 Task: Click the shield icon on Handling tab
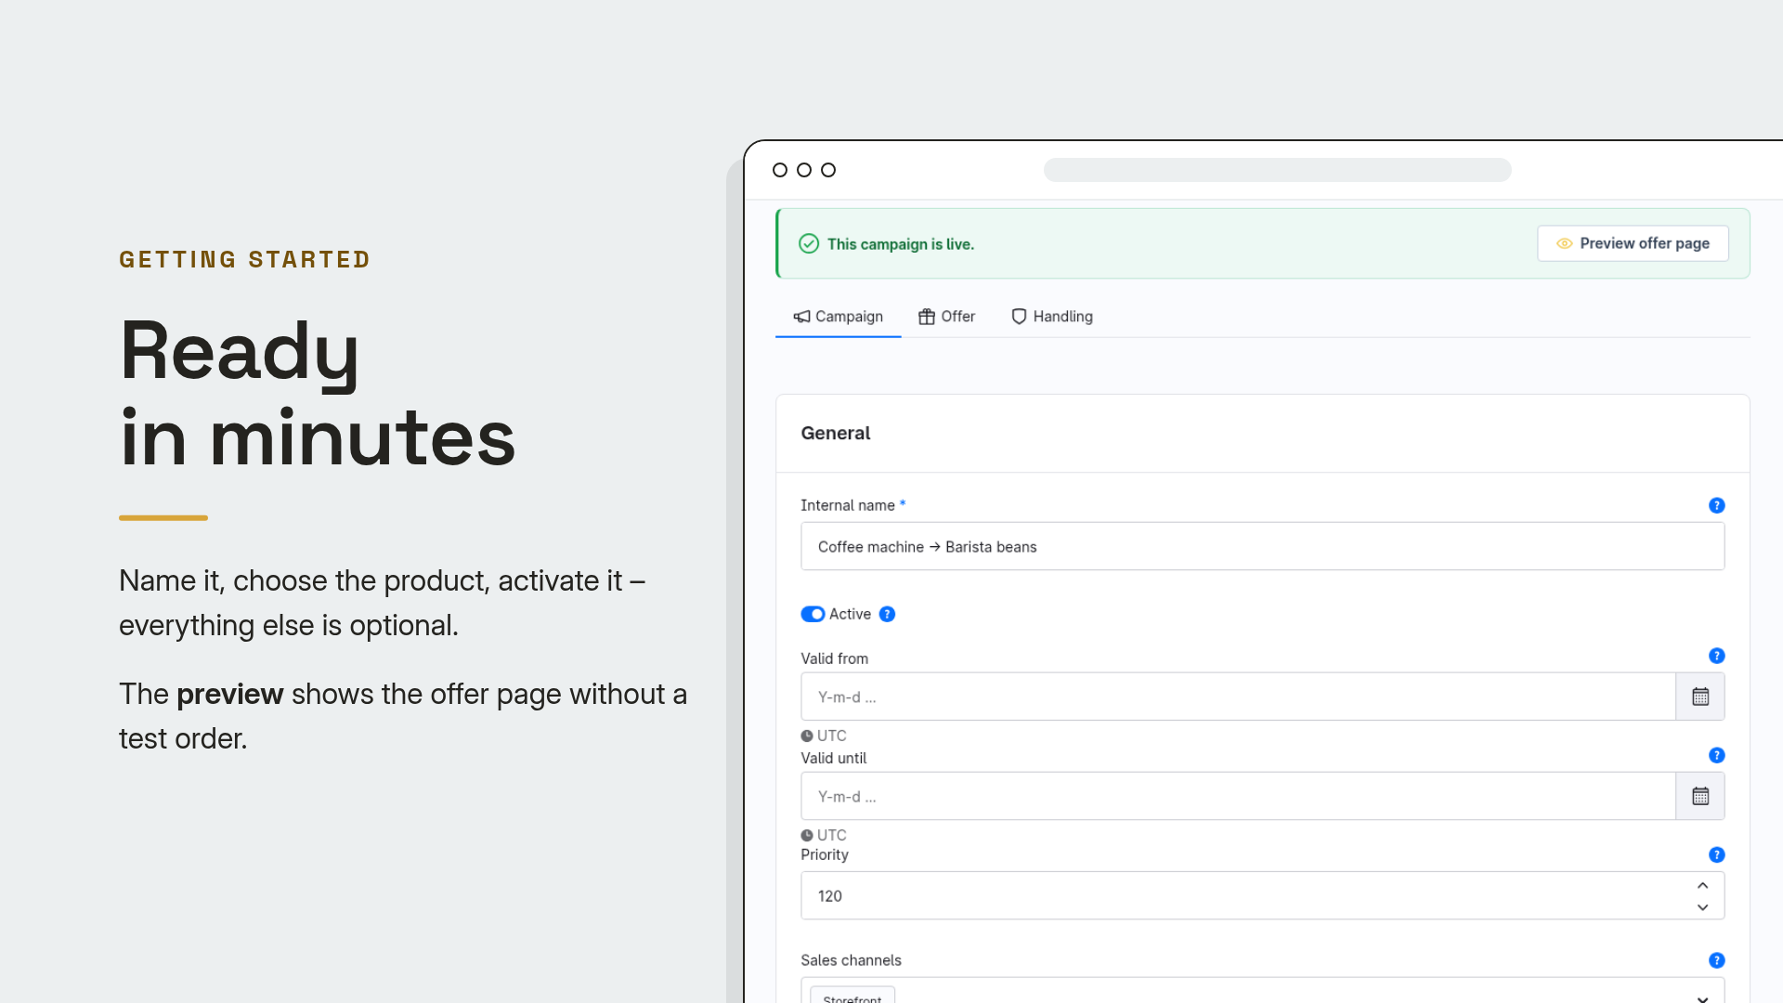coord(1019,317)
